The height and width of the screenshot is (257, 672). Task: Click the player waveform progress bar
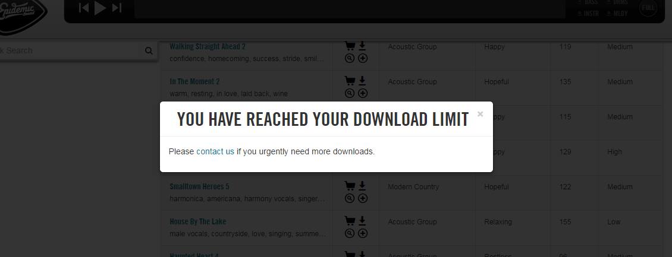350,8
